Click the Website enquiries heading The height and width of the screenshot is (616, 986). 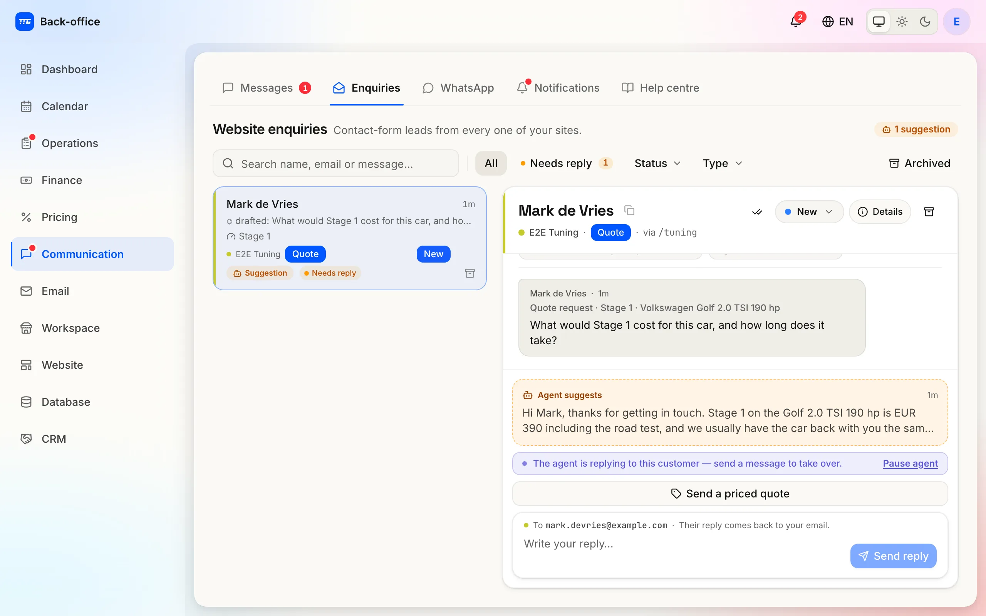click(270, 130)
